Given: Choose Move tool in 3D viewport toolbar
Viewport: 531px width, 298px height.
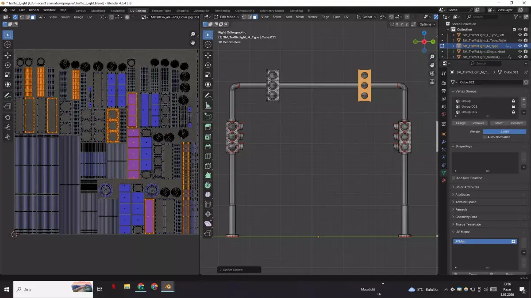Looking at the screenshot, I should [x=208, y=55].
